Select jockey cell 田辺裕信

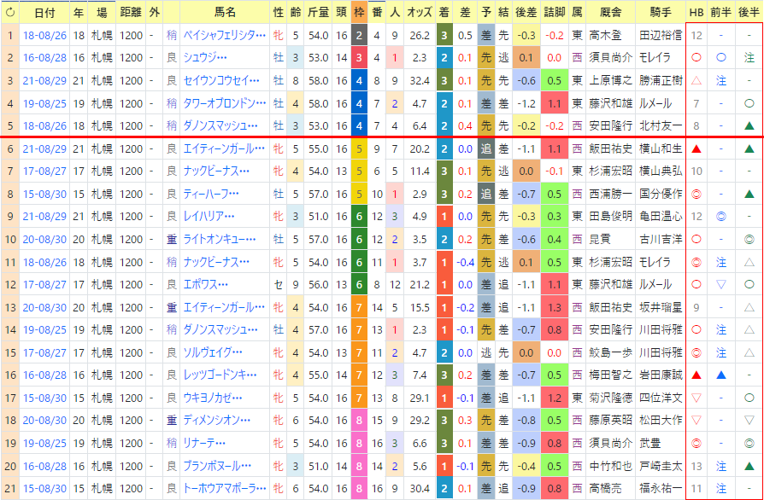tap(661, 36)
